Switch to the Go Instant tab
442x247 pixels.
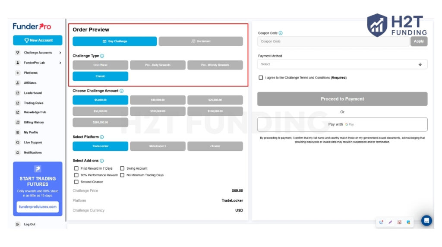click(201, 41)
